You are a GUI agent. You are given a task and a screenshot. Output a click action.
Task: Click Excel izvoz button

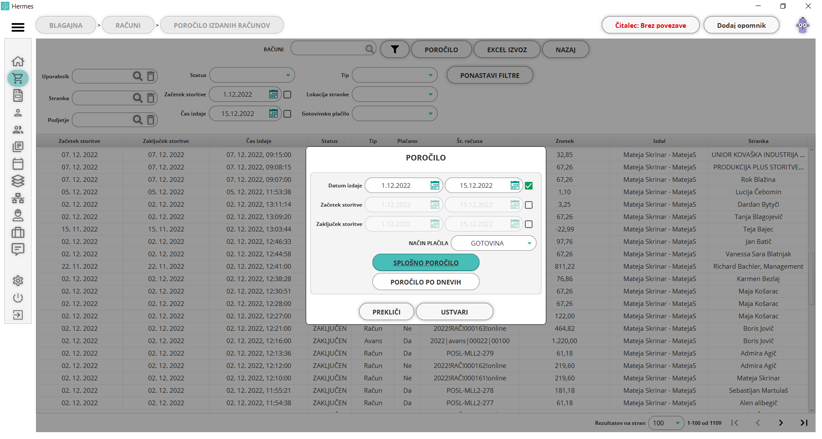pos(507,50)
